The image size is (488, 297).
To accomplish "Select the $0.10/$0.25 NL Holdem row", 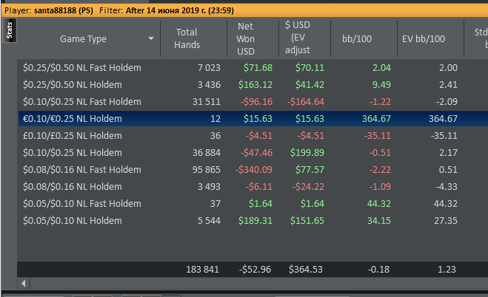I will [253, 153].
